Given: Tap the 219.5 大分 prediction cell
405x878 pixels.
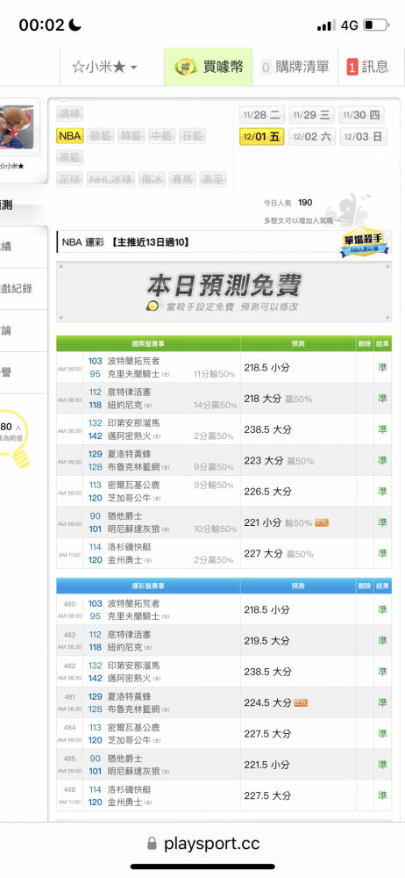Looking at the screenshot, I should (x=298, y=641).
